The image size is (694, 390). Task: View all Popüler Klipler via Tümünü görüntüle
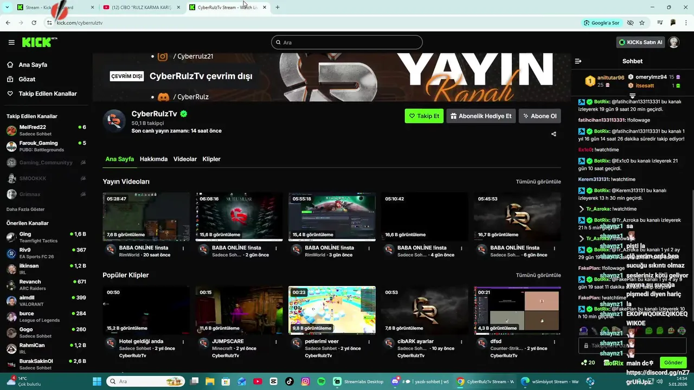pos(538,275)
